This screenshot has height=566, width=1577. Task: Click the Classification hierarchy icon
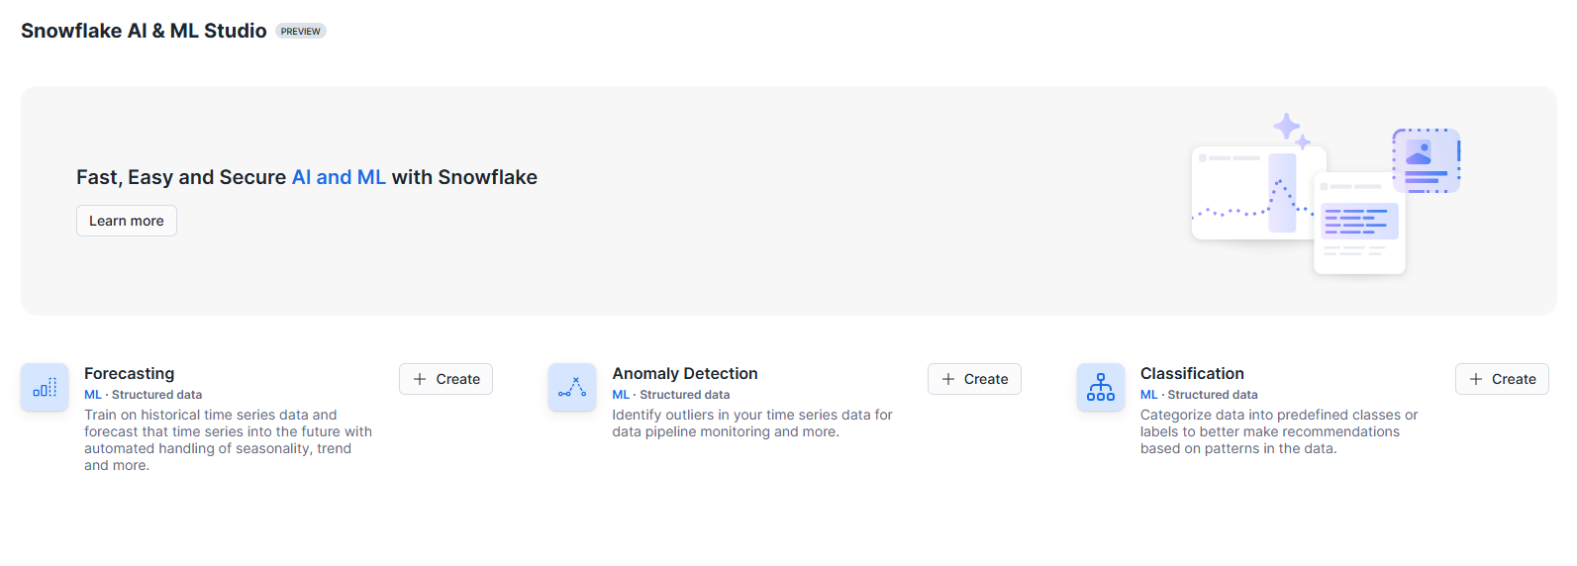click(1101, 387)
